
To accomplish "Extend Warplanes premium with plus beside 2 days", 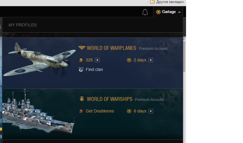I will (x=151, y=60).
